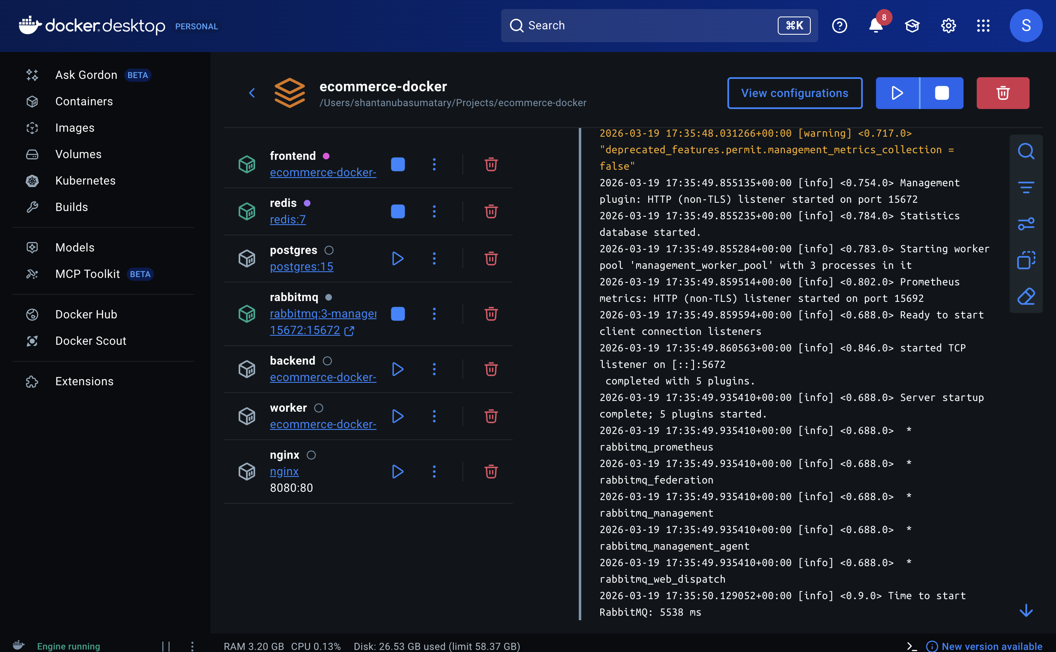The height and width of the screenshot is (652, 1056).
Task: Delete the nginx container via trash icon
Action: (491, 471)
